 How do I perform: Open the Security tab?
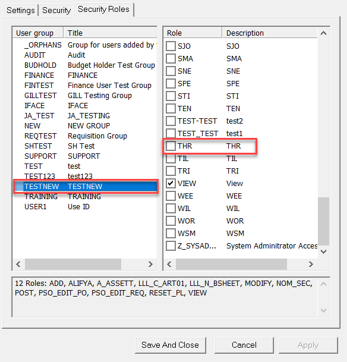tap(56, 10)
